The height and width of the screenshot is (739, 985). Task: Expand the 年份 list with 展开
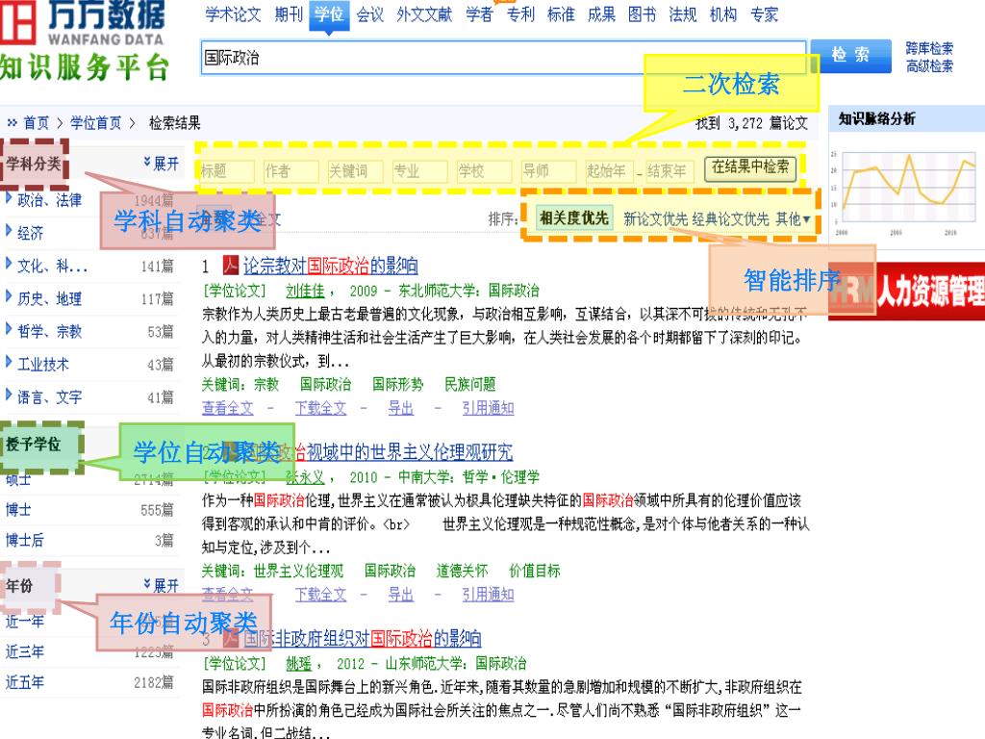(x=162, y=586)
